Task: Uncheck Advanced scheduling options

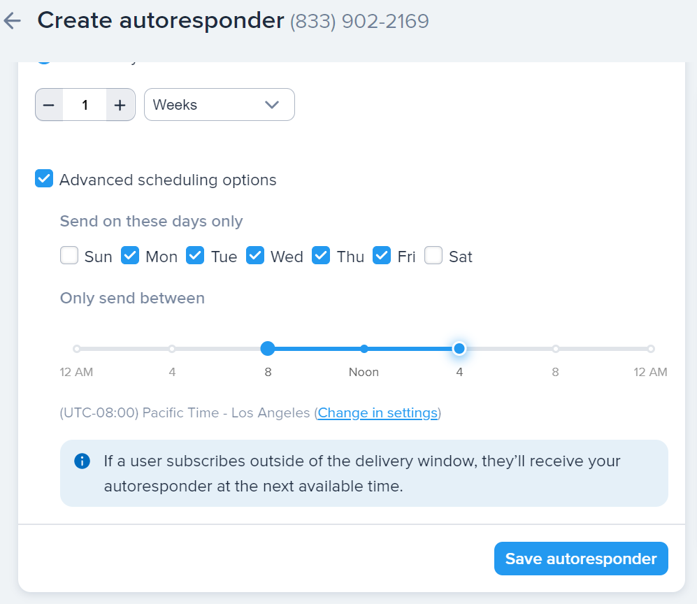Action: pos(44,180)
